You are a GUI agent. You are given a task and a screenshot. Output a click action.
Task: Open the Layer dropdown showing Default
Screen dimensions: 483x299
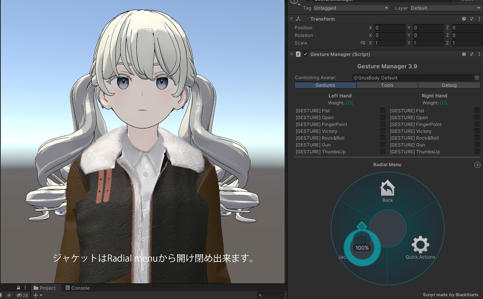(x=446, y=8)
